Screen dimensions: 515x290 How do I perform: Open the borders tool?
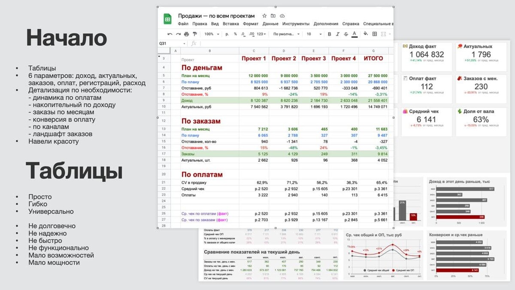point(375,34)
